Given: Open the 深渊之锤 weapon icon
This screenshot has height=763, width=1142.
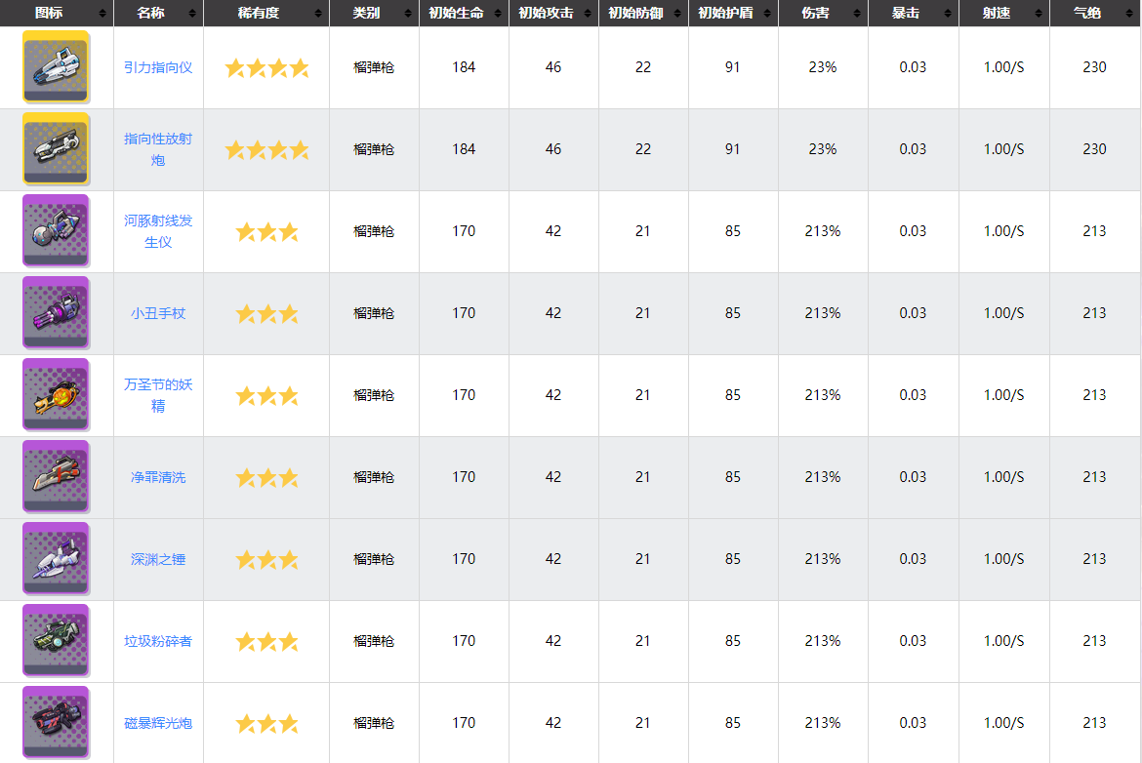Looking at the screenshot, I should click(x=56, y=558).
